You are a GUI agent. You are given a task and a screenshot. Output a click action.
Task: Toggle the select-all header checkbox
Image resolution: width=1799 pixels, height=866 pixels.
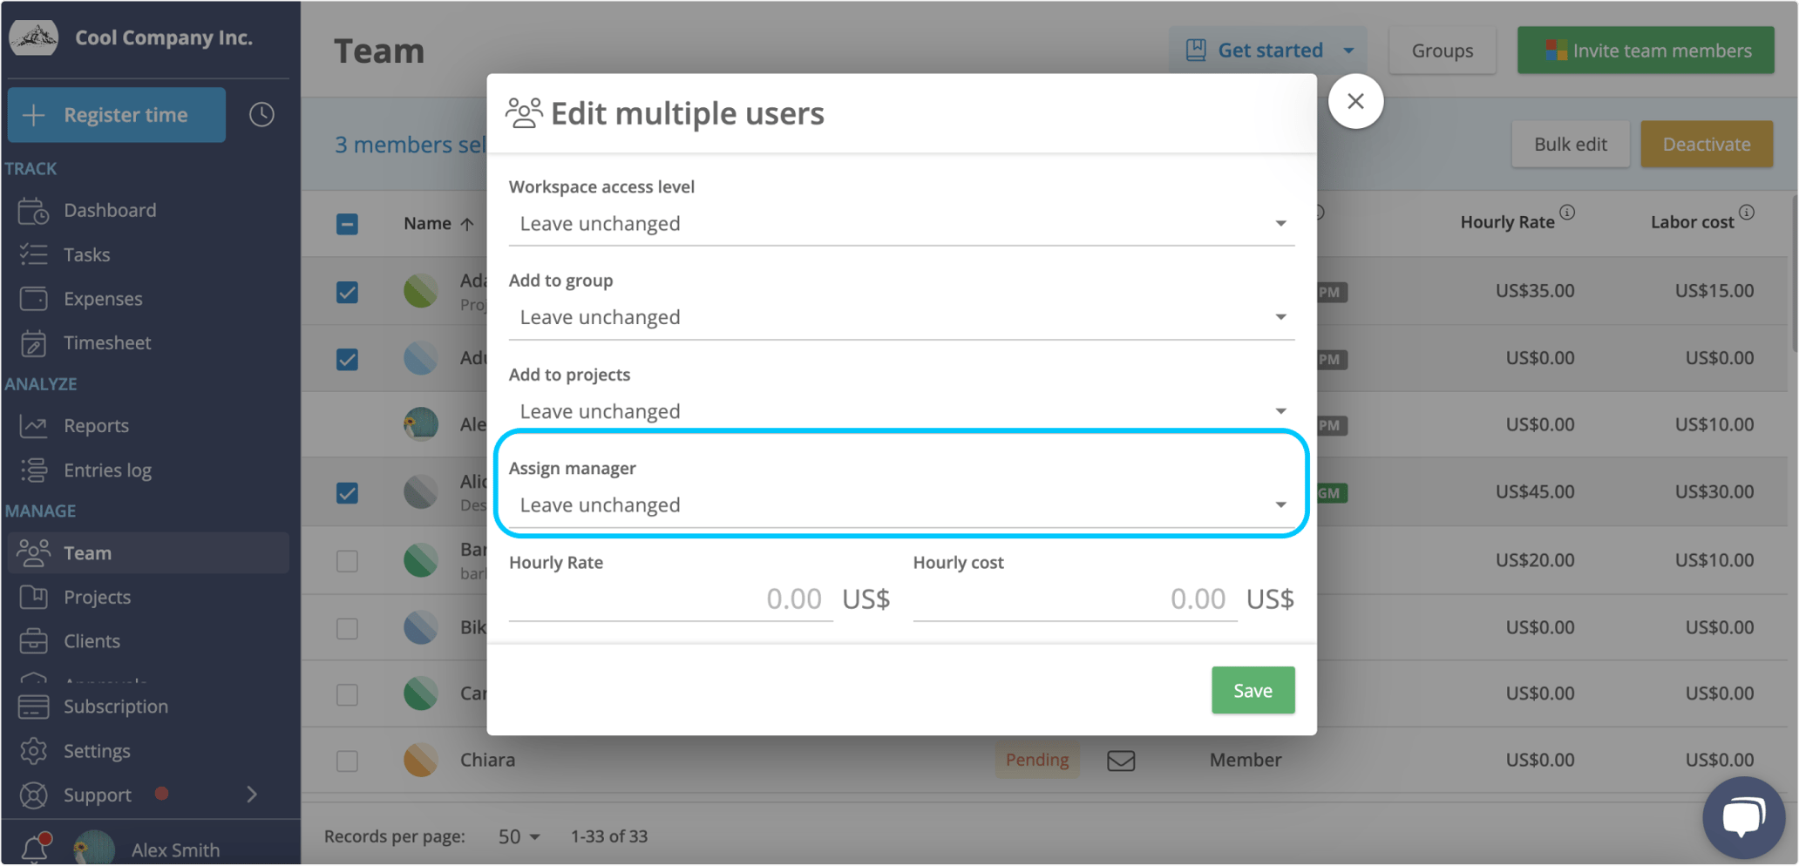(x=347, y=224)
